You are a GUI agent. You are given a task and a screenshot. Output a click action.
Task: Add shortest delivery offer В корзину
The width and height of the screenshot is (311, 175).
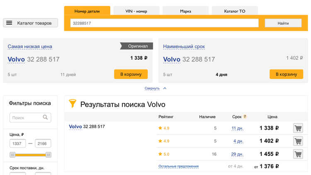[287, 74]
